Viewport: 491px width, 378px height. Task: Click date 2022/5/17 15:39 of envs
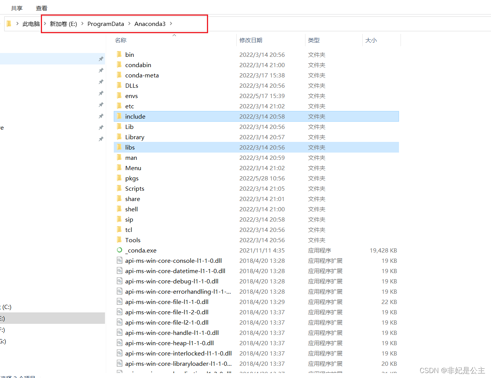262,96
